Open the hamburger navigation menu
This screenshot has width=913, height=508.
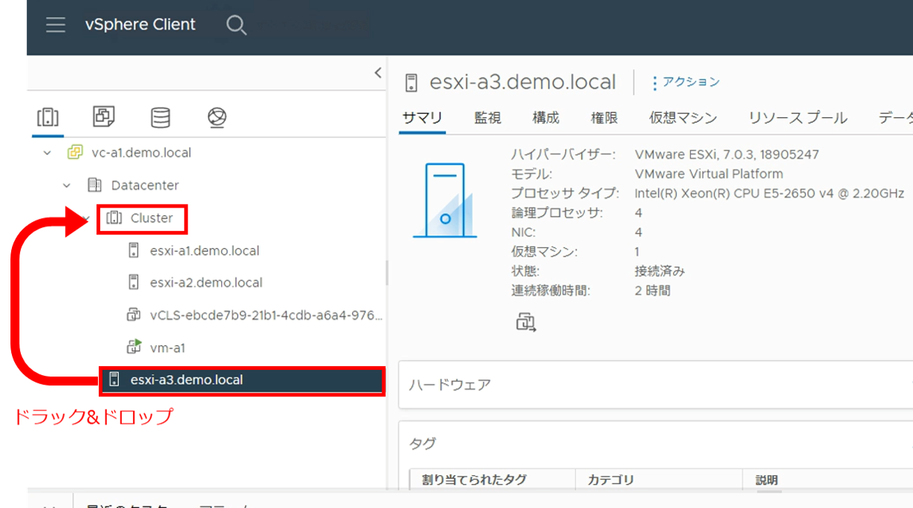coord(55,25)
